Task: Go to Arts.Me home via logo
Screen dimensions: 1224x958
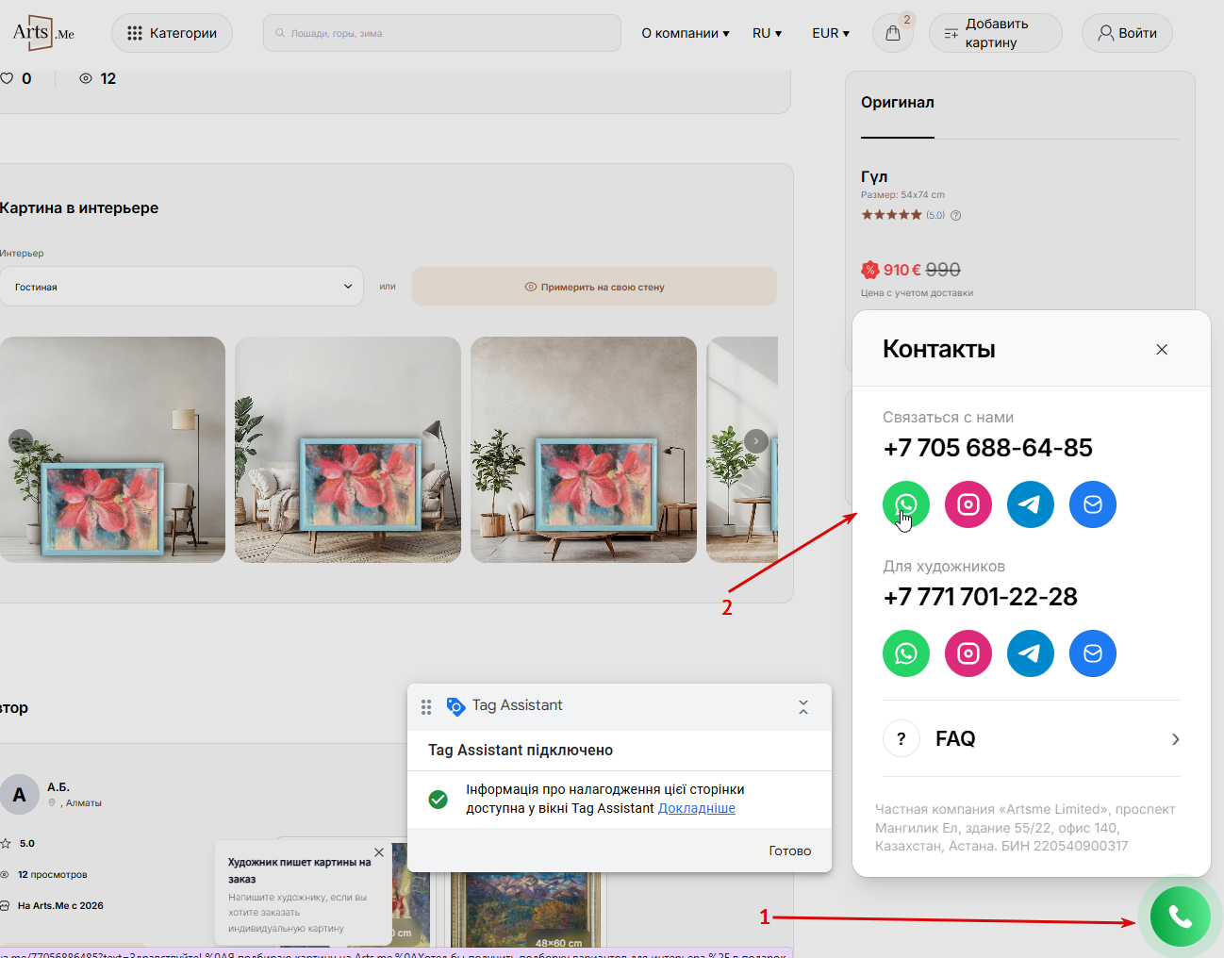Action: click(x=43, y=33)
